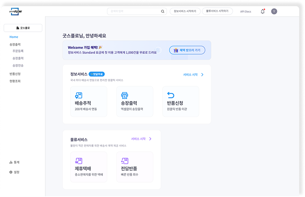
Task: Click chevron next to 정보서비스 서비스 시작
Action: pyautogui.click(x=202, y=75)
